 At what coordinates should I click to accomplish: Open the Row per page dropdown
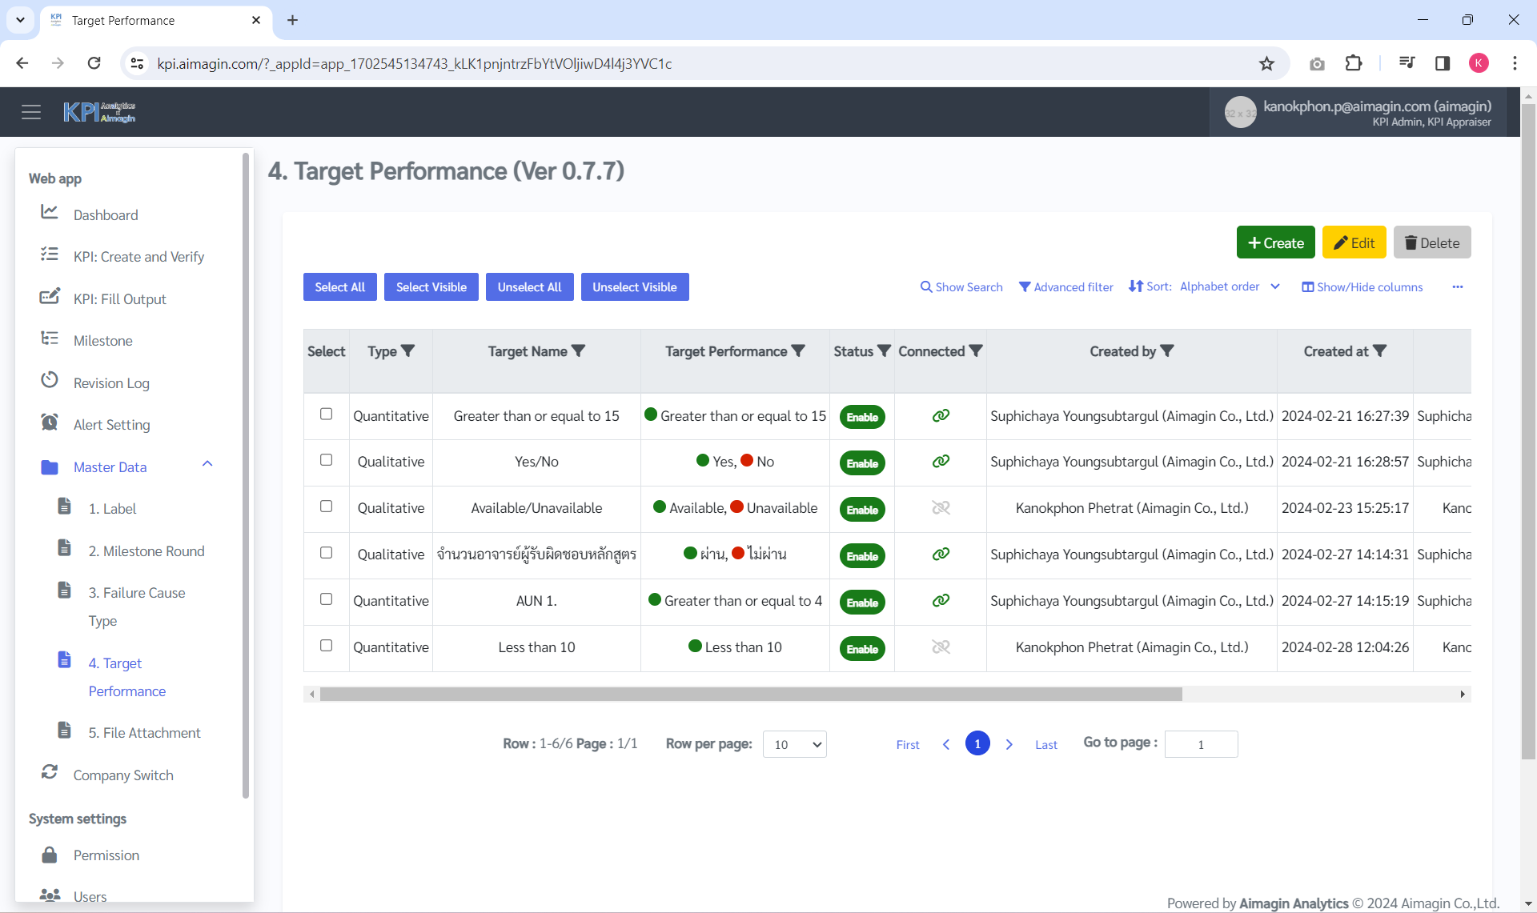pos(794,743)
